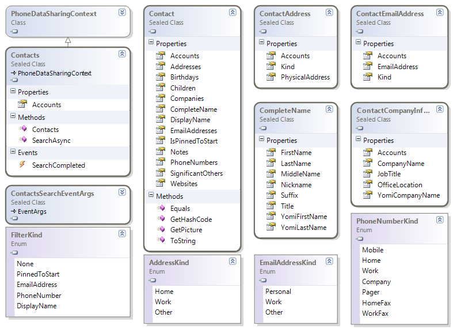Image resolution: width=453 pixels, height=329 pixels.
Task: Select the DisplayName member of FilterKind
Action: click(36, 306)
